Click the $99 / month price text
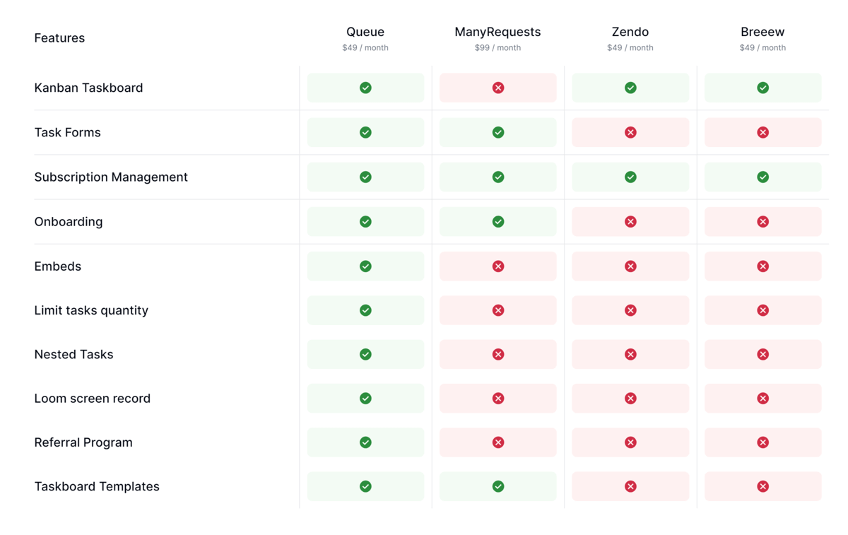Image resolution: width=848 pixels, height=535 pixels. (497, 48)
